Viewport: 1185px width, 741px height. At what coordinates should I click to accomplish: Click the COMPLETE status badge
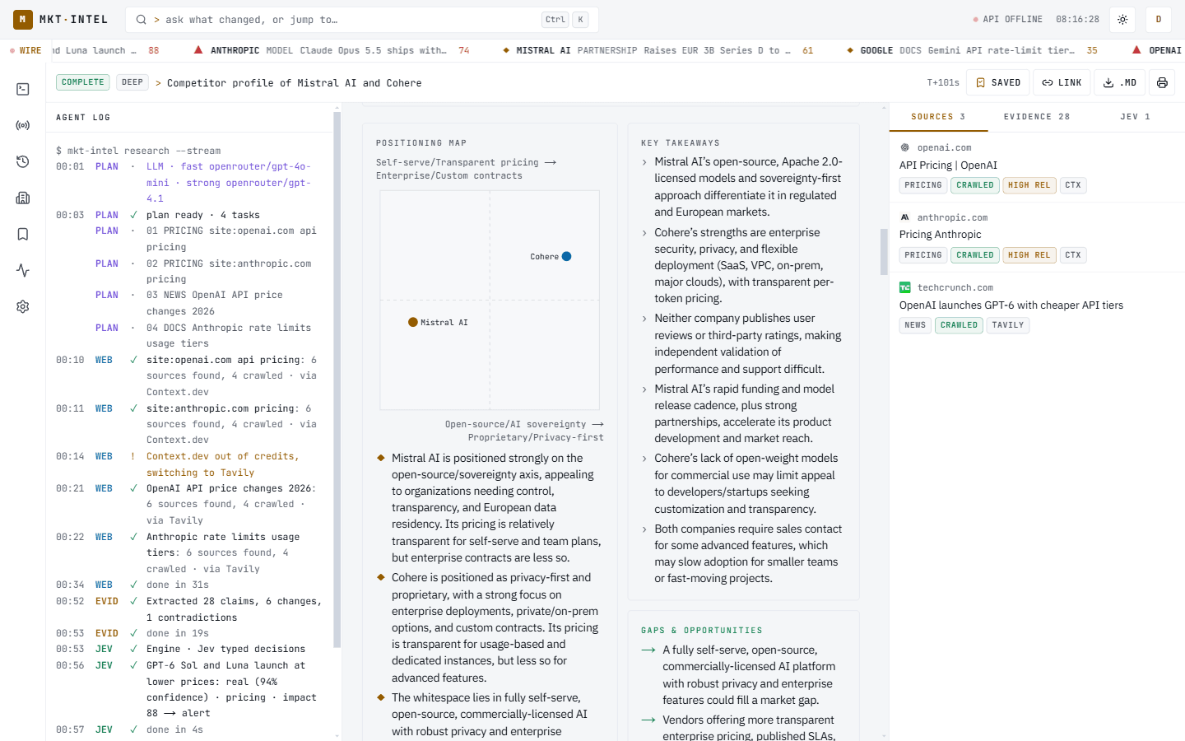click(x=83, y=82)
